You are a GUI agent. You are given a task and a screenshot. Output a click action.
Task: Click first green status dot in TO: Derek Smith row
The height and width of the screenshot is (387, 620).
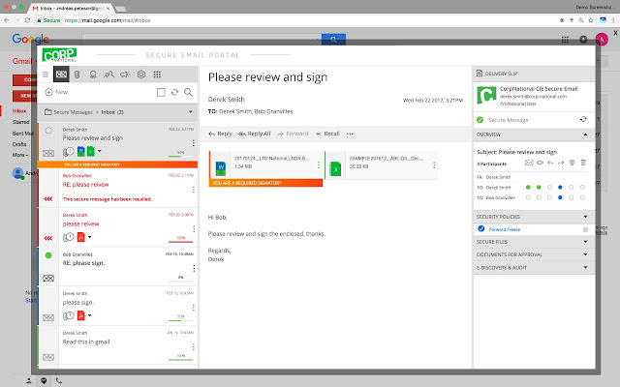pyautogui.click(x=528, y=187)
